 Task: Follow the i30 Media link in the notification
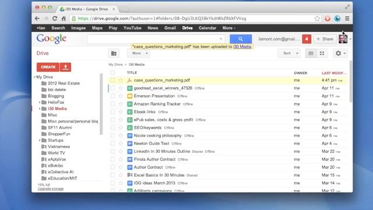point(242,47)
